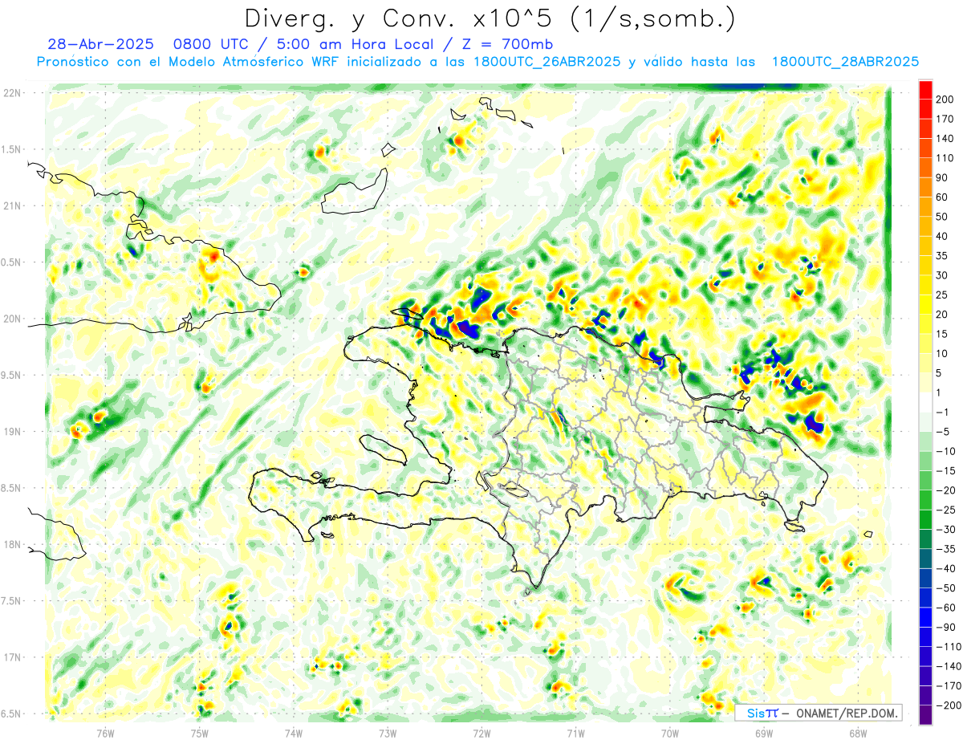963x744 pixels.
Task: Click the 'SisTT – ONAMET/REP.DOM.' credit box
Action: [x=819, y=713]
